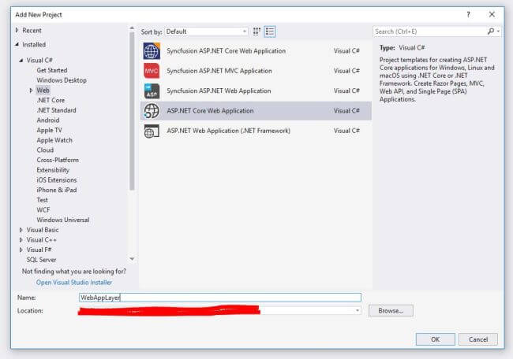Click the Cancel button
This screenshot has width=513, height=359.
478,339
